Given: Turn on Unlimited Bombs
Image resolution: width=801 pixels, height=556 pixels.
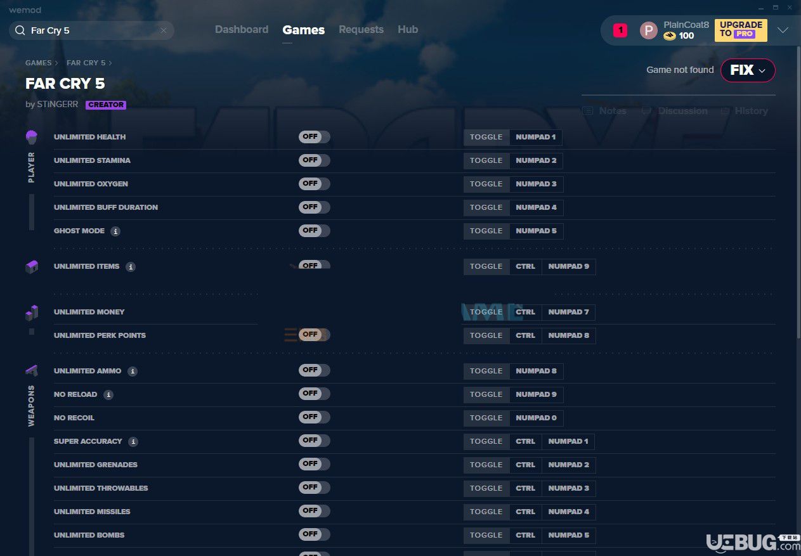Looking at the screenshot, I should [x=315, y=534].
